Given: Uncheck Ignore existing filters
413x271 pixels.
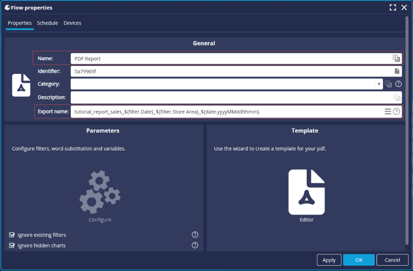Looking at the screenshot, I should coord(11,235).
